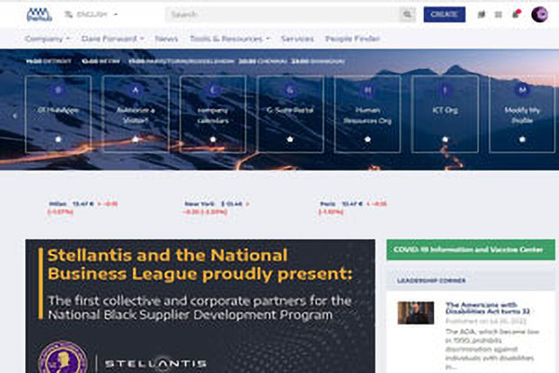Click the G circle icon on G-Suite card
This screenshot has width=559, height=373.
click(x=290, y=90)
